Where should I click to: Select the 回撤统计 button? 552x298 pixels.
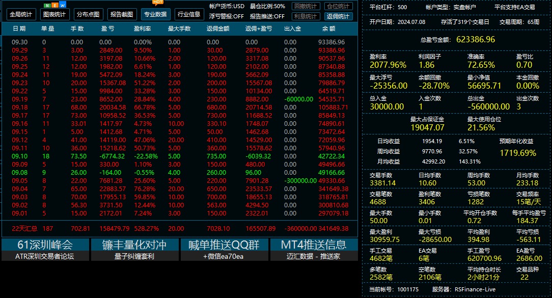click(x=306, y=6)
